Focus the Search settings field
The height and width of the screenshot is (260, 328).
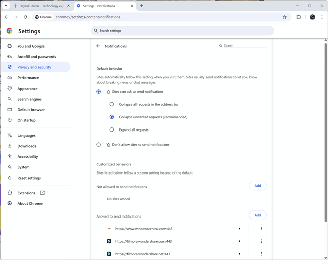(x=182, y=31)
